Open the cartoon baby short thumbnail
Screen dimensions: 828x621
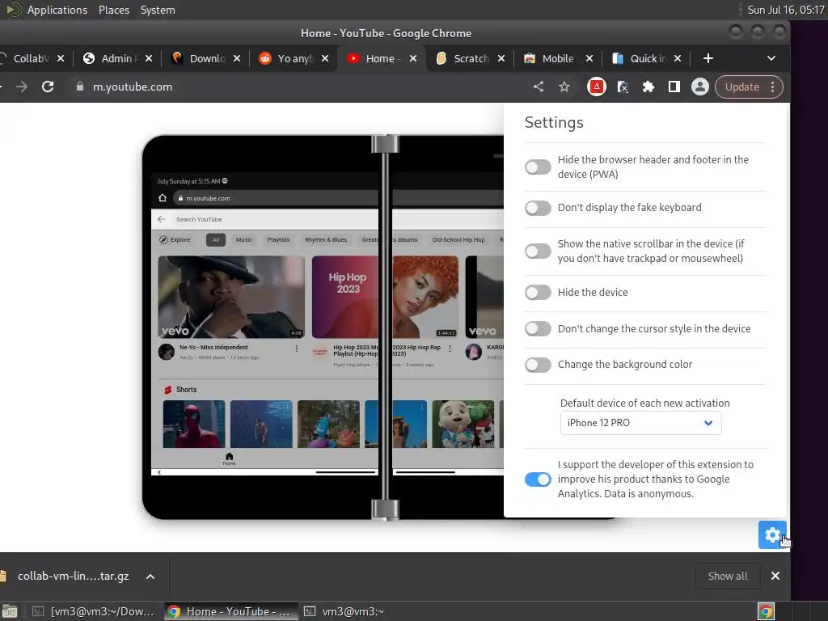click(x=463, y=424)
